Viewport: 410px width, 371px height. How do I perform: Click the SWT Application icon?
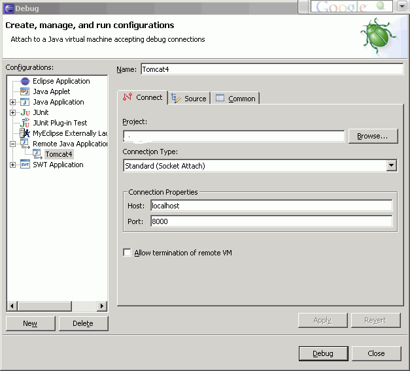(x=25, y=165)
